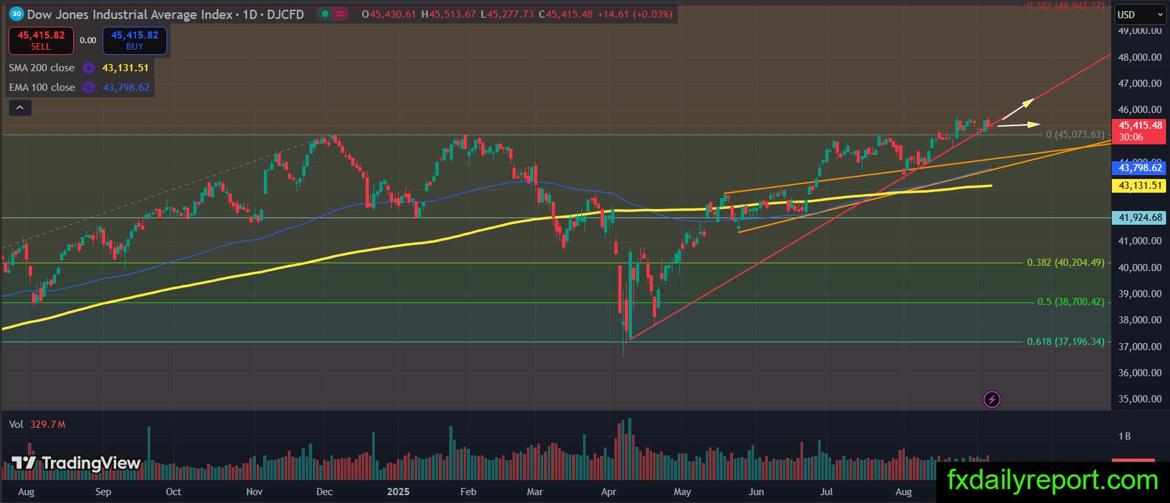The width and height of the screenshot is (1170, 503).
Task: Click the Dow Jones "30" symbol logo
Action: point(17,14)
